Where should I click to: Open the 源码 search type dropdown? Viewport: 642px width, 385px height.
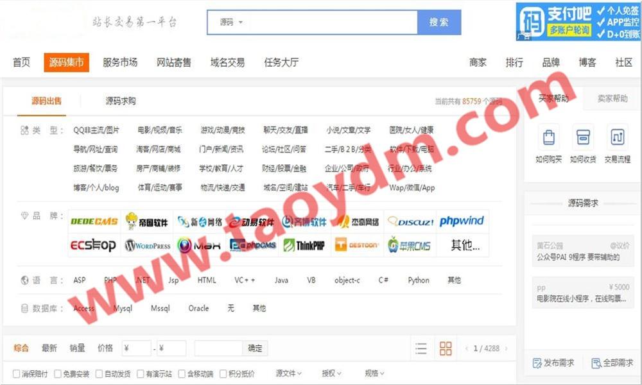[231, 22]
